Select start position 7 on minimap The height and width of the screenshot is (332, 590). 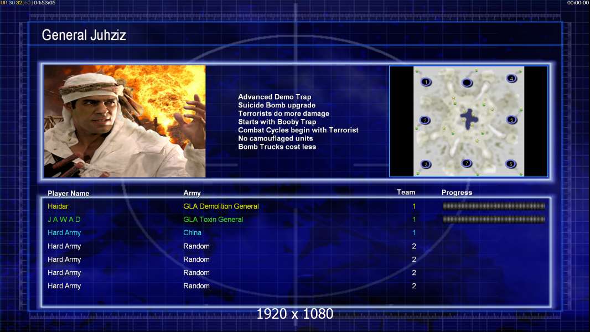[x=467, y=163]
